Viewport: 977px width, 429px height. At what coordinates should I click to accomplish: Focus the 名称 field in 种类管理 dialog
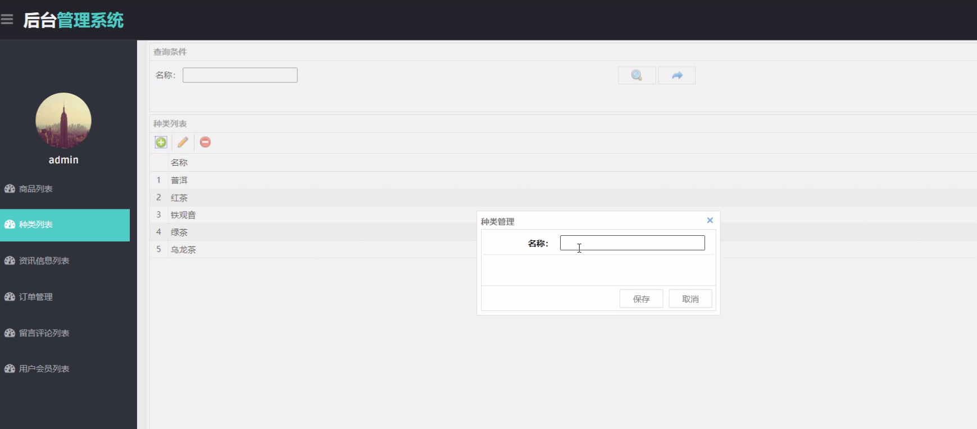(633, 243)
